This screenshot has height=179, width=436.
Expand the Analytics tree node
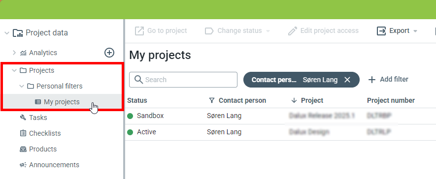pos(14,53)
